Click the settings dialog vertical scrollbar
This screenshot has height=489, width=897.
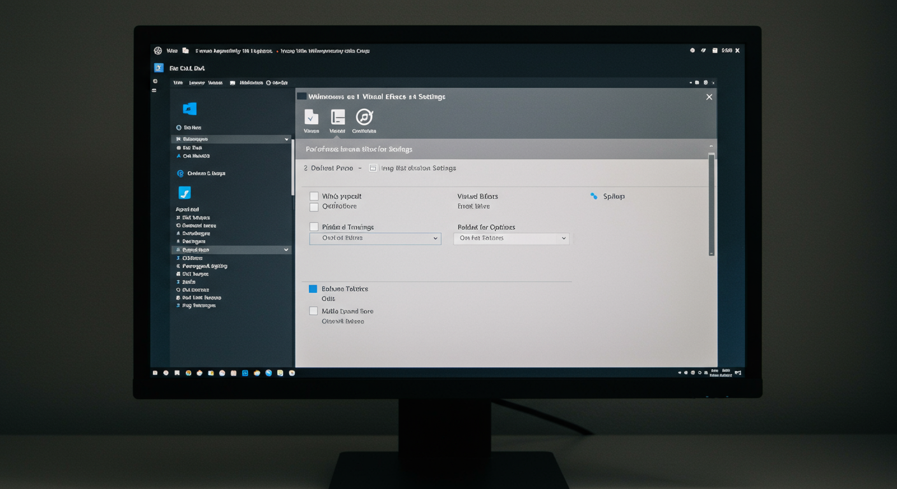click(712, 204)
